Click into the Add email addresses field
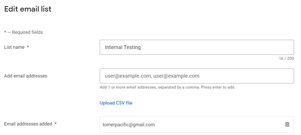 click(197, 76)
